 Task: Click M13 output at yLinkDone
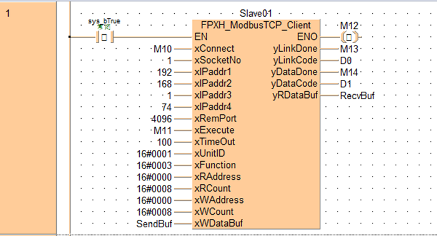click(349, 49)
